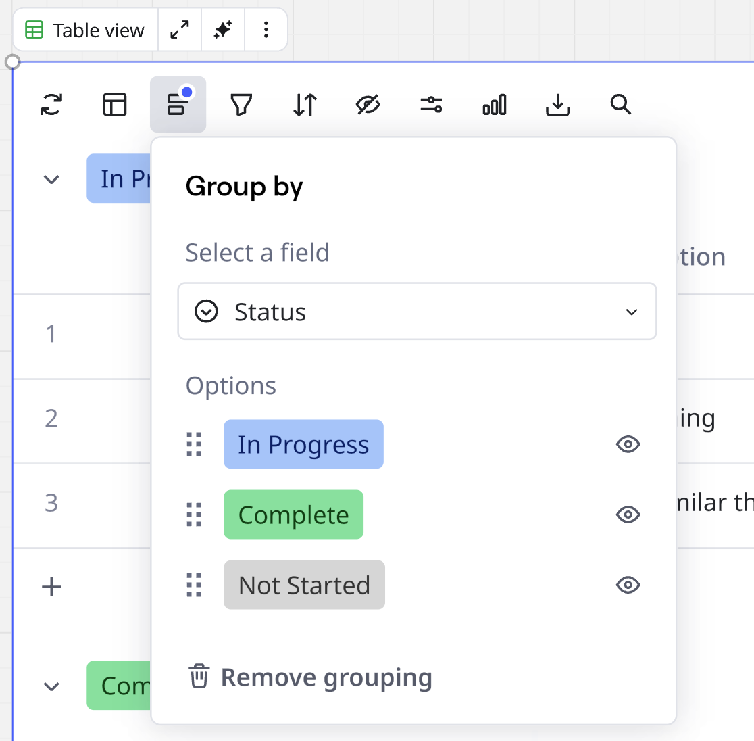Click the refresh sync icon in toolbar

51,105
